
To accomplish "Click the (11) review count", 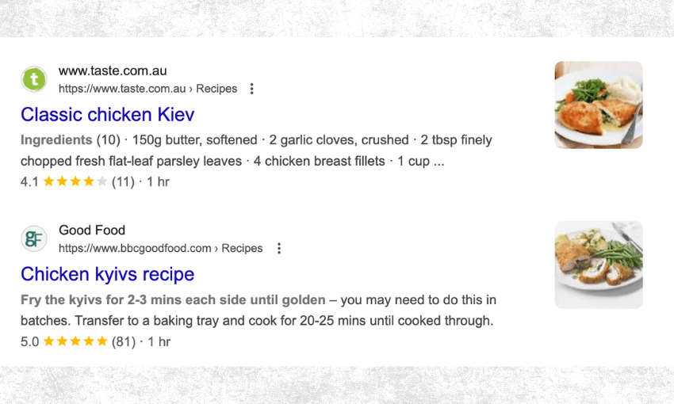I will 123,182.
